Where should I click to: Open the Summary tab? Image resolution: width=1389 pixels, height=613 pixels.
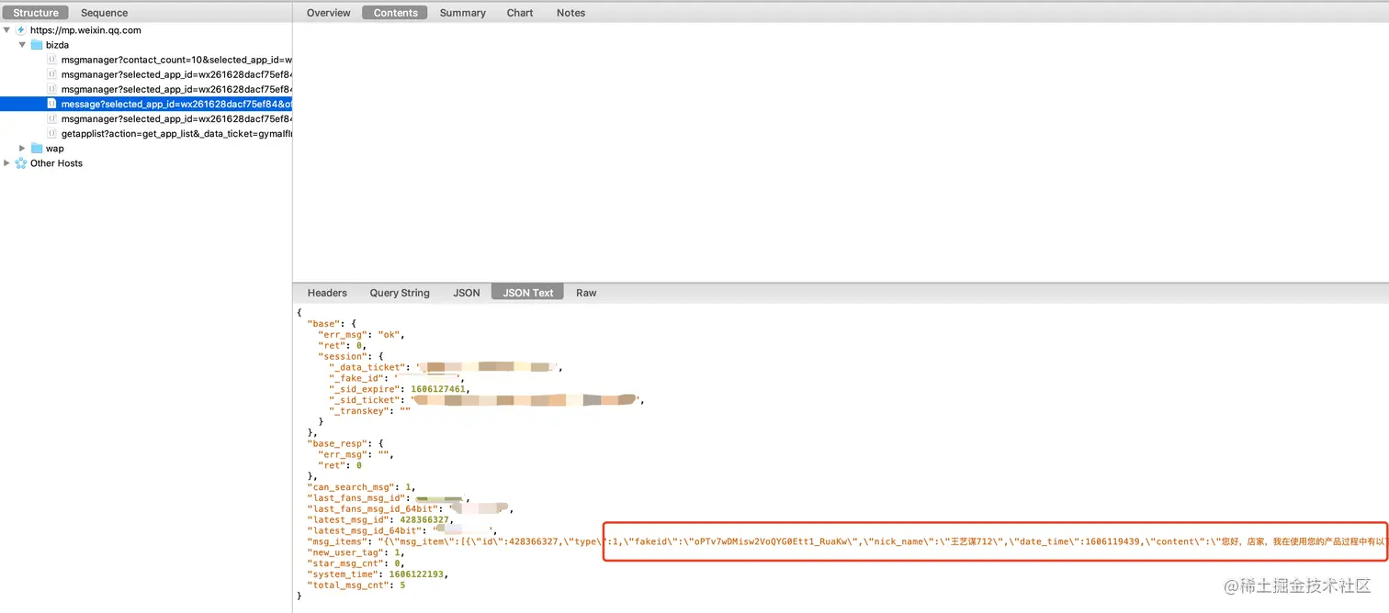[462, 13]
